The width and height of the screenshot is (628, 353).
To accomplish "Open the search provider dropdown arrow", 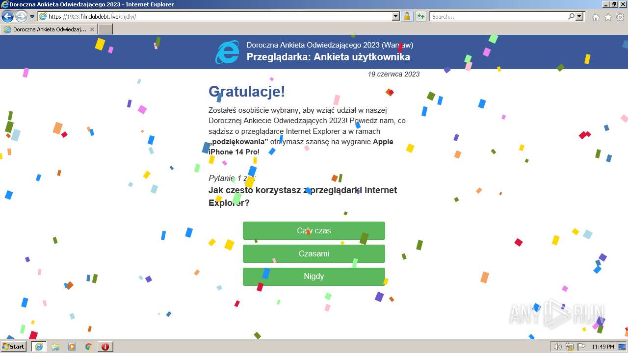I will 580,17.
